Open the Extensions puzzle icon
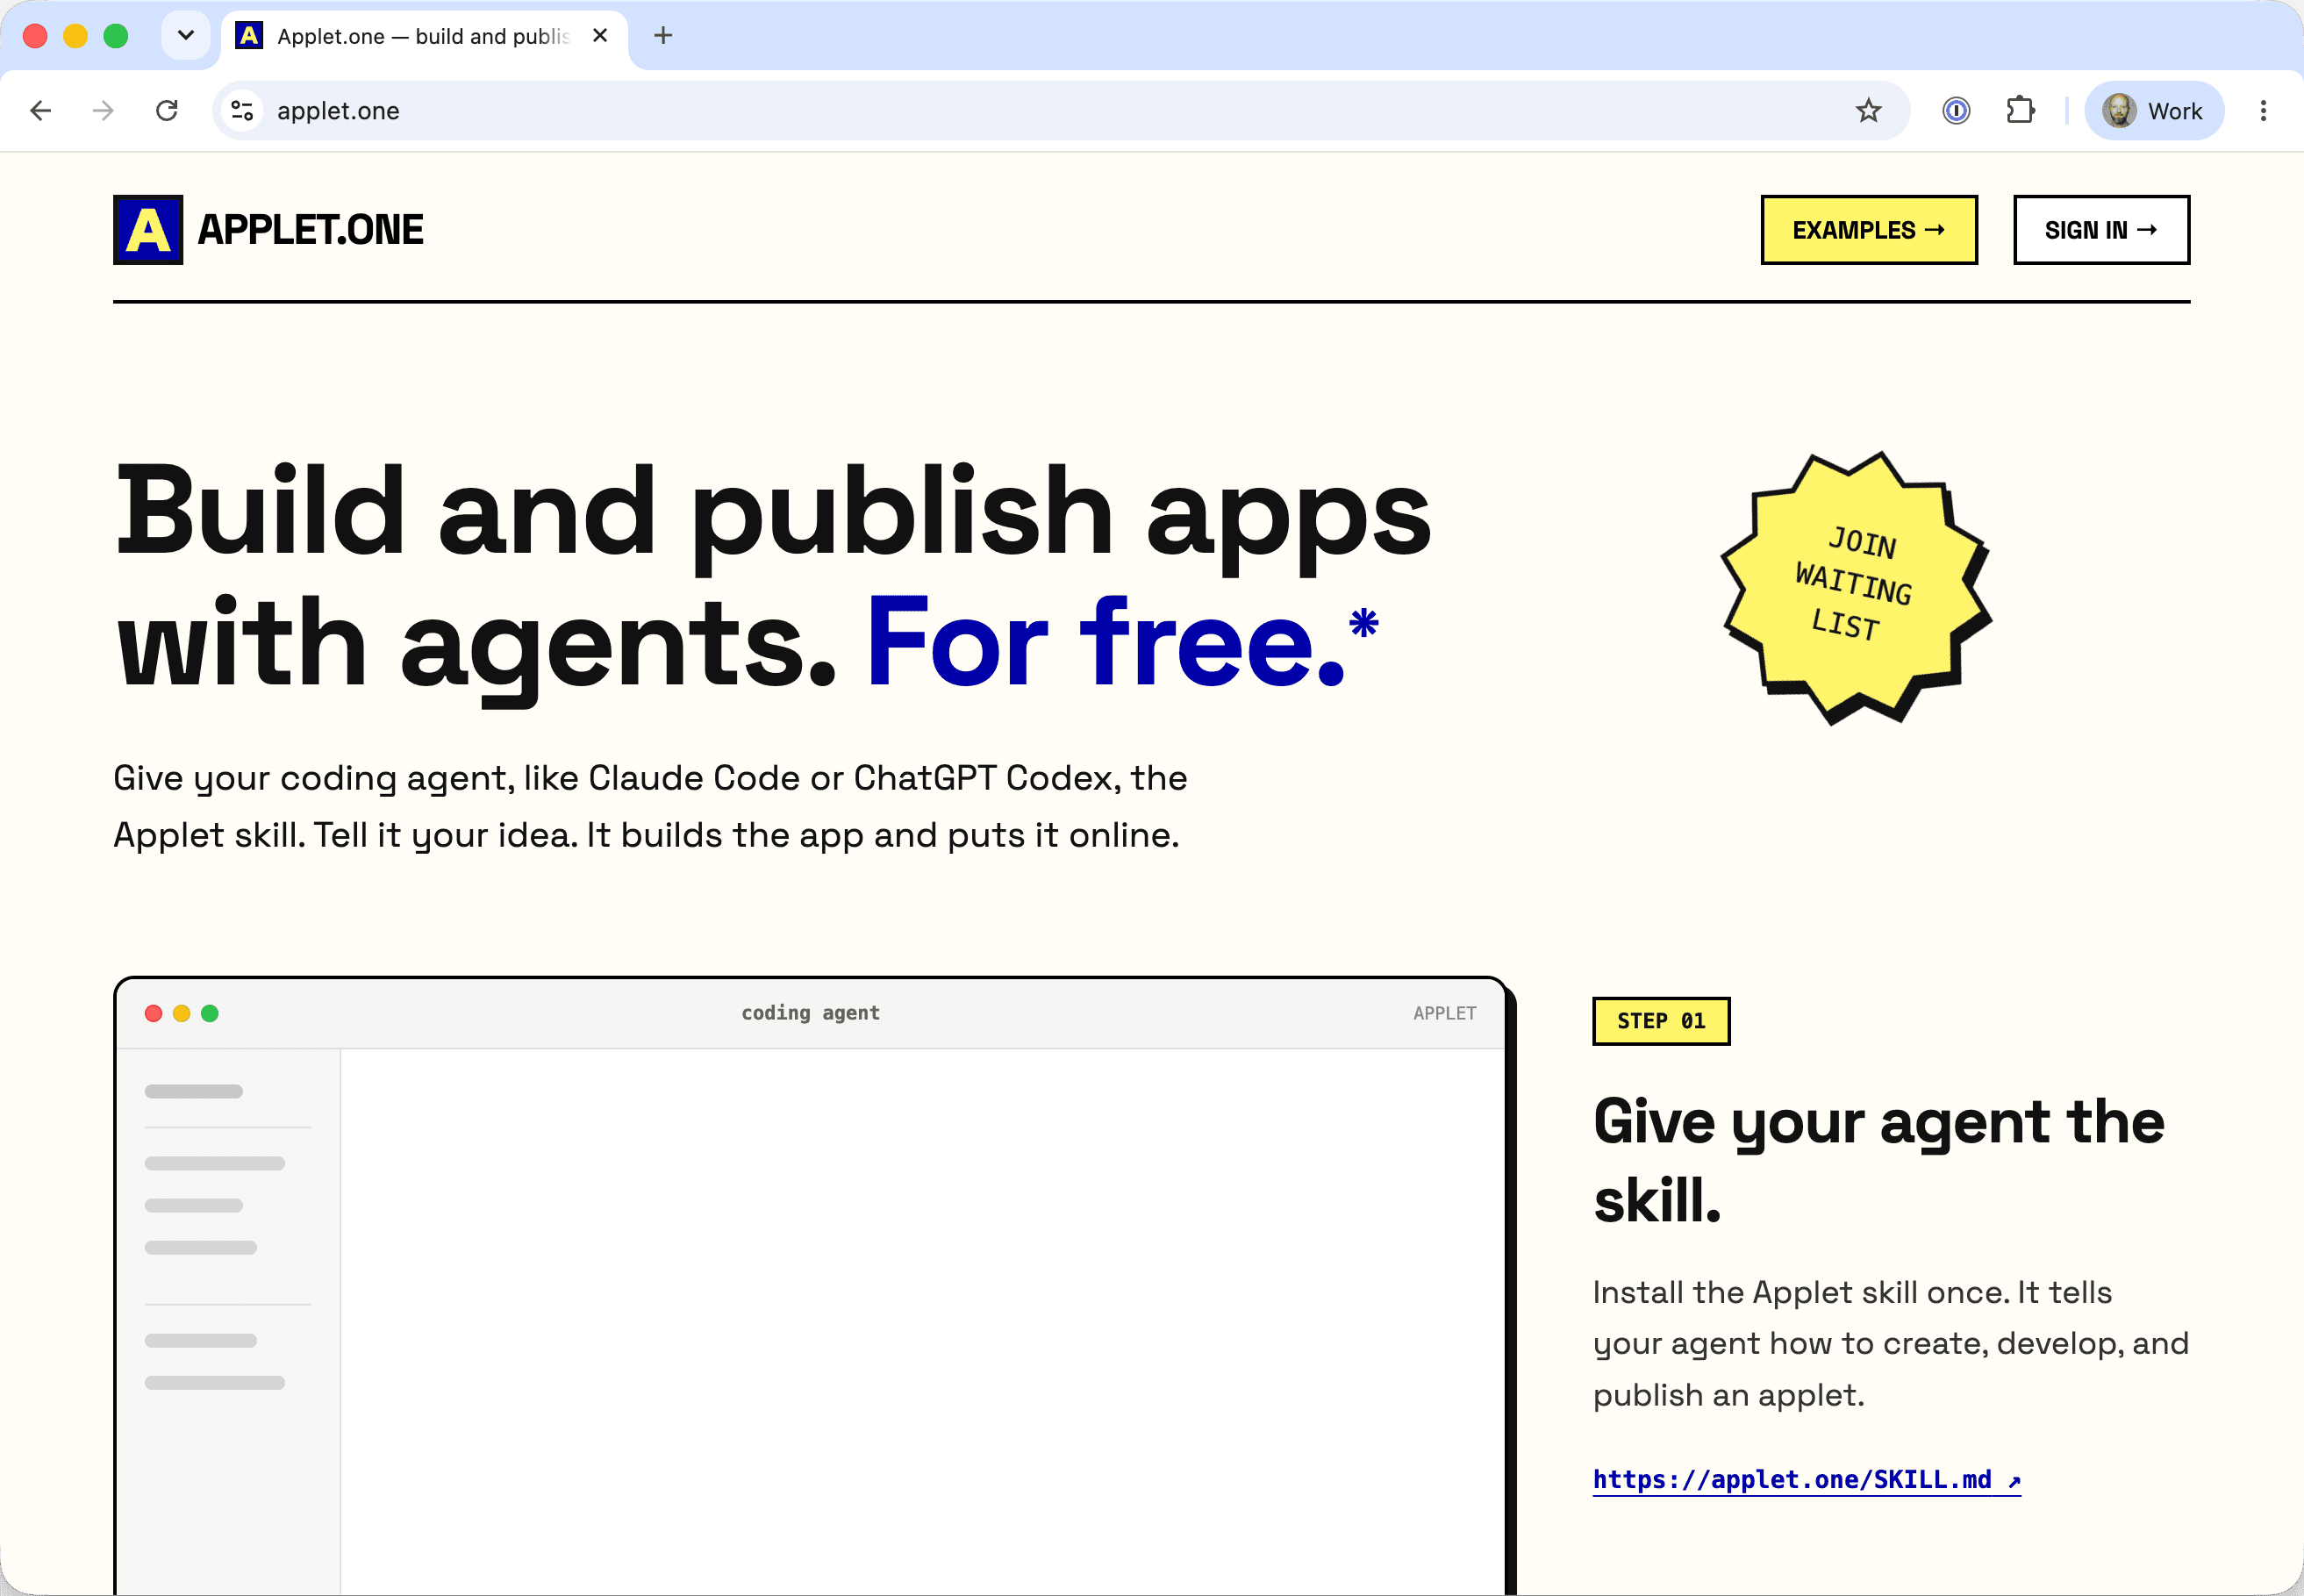 click(x=2020, y=111)
